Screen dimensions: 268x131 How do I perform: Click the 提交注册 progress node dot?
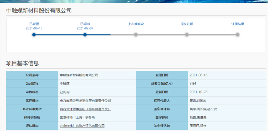(x=187, y=35)
